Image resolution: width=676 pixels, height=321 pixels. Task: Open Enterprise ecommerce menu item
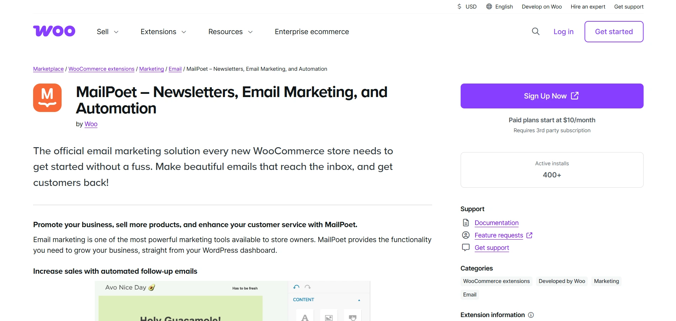click(312, 32)
